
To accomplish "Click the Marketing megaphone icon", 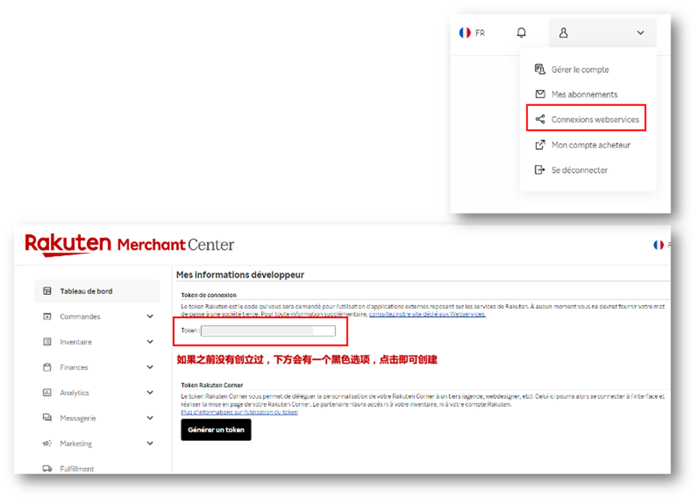I will click(x=47, y=443).
